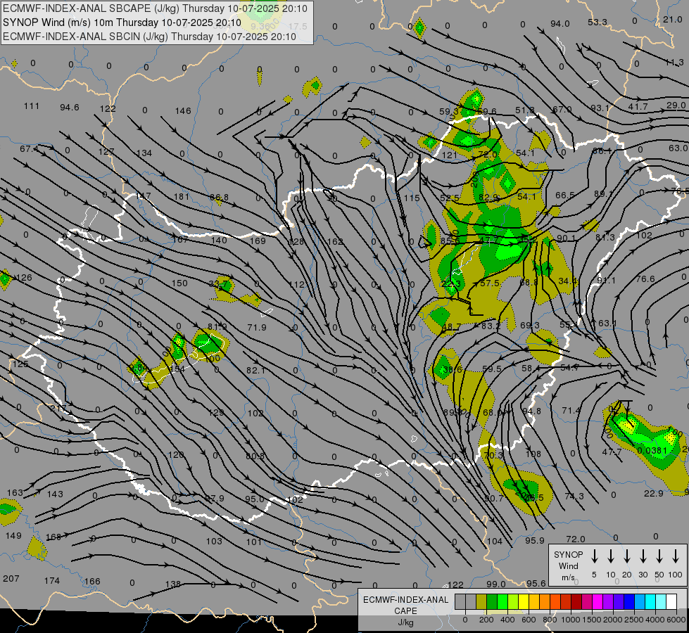
Task: Click the map value 150
Action: 179,283
